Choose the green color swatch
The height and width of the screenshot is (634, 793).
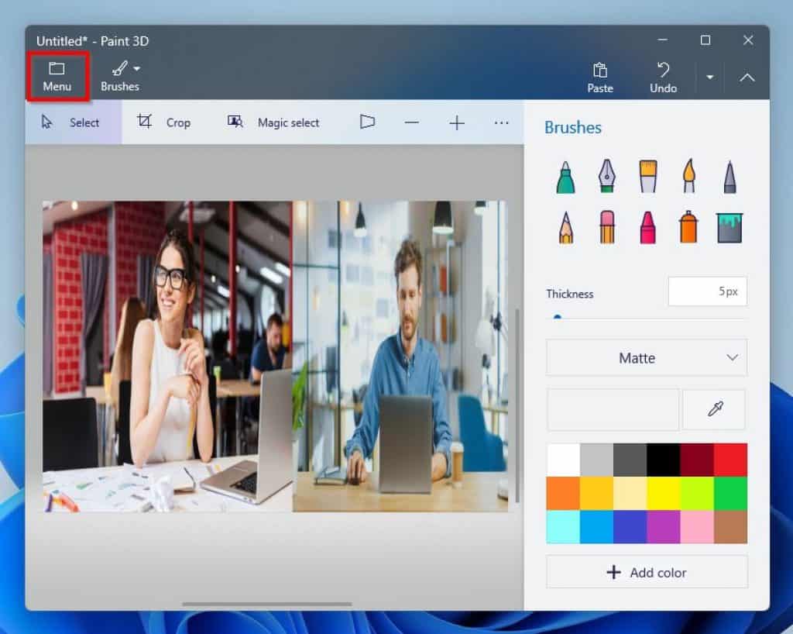[x=730, y=494]
